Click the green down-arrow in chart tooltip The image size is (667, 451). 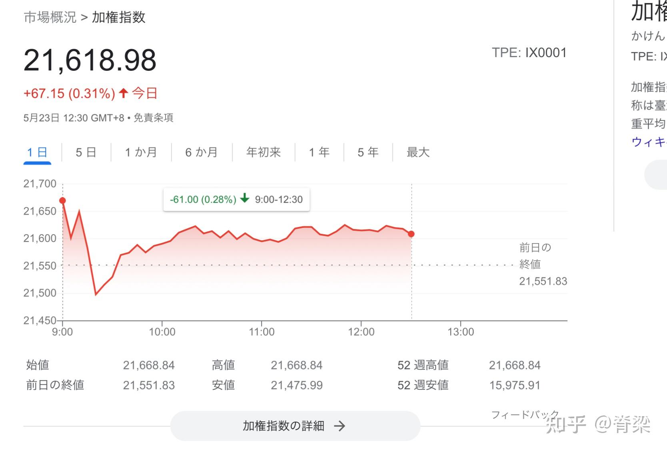tap(245, 198)
